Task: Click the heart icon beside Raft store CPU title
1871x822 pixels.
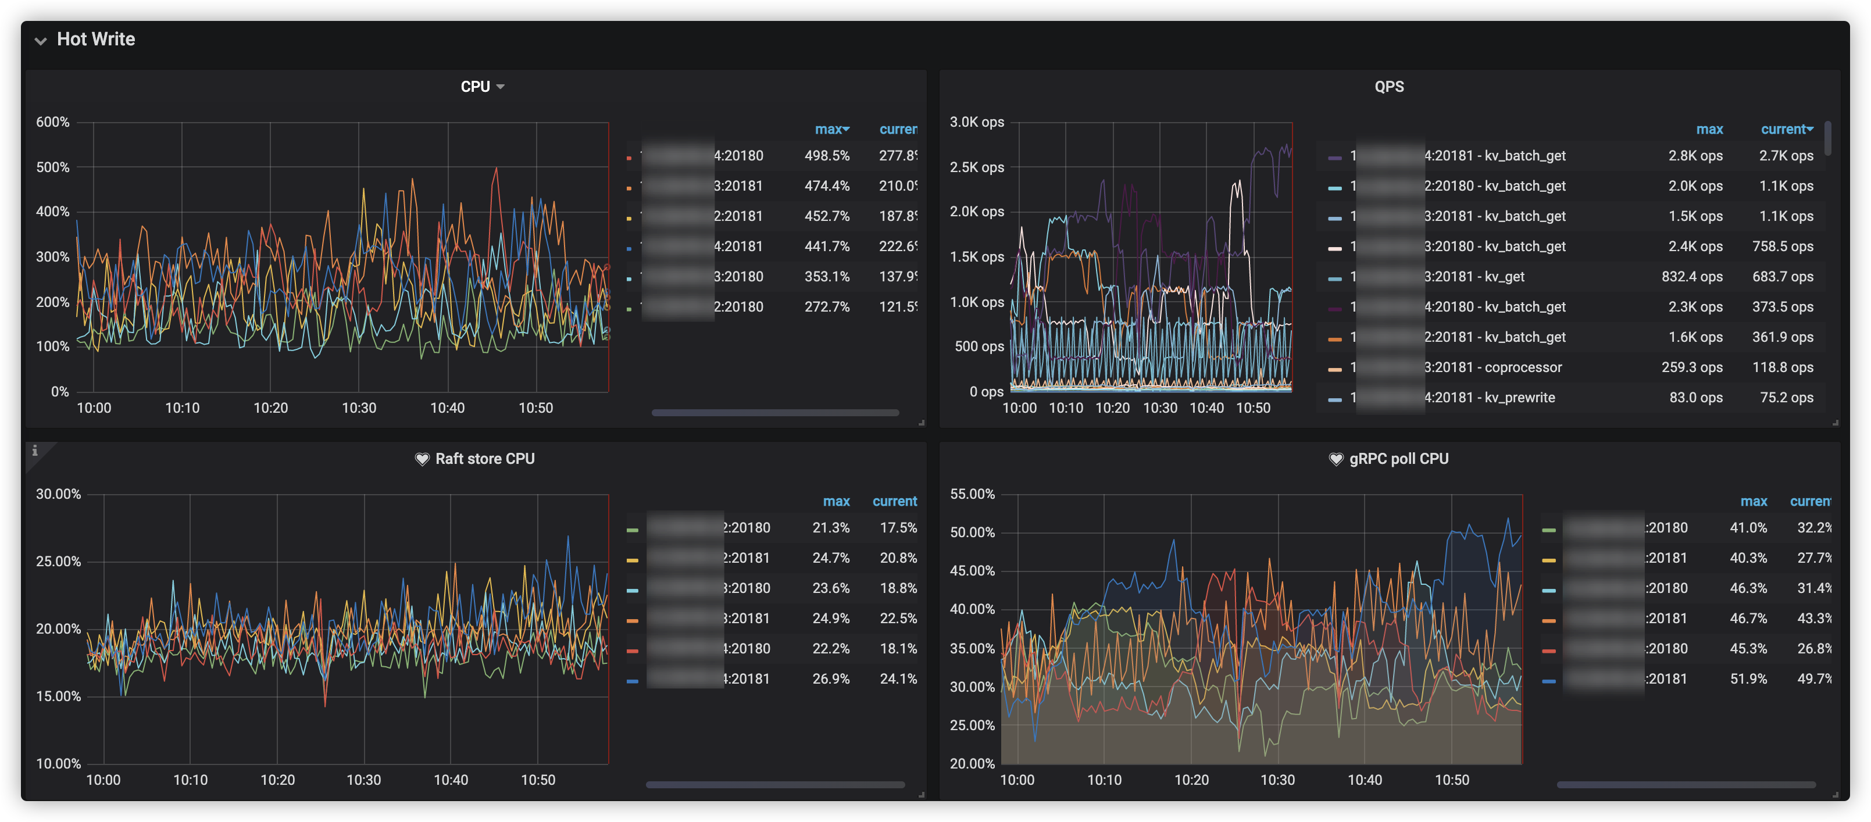Action: (x=422, y=459)
